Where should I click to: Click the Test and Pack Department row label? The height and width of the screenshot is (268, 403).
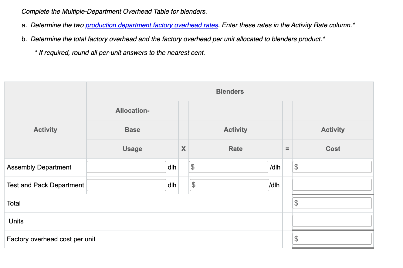click(45, 185)
